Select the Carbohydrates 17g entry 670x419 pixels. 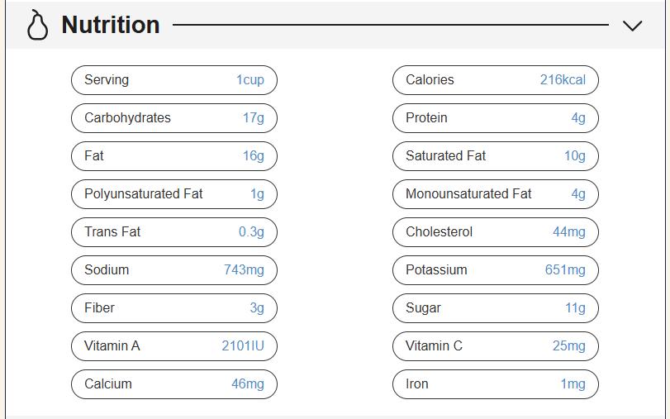173,118
